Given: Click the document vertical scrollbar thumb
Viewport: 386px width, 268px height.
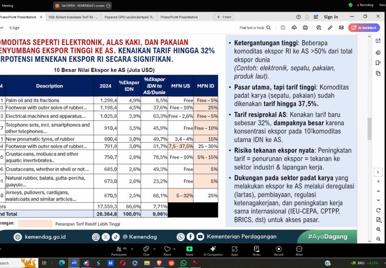Looking at the screenshot, I should 369,129.
